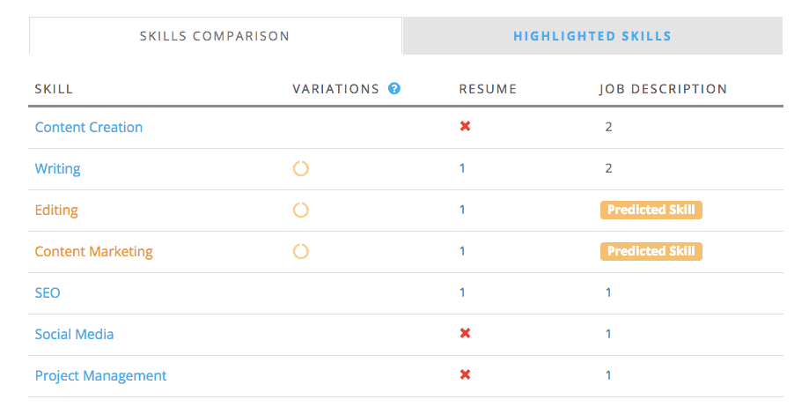This screenshot has width=809, height=407.
Task: Click the Resume column header
Action: click(488, 89)
